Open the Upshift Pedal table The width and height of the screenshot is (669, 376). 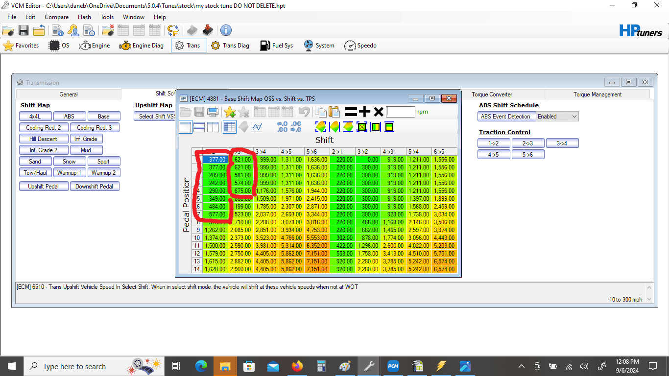(x=44, y=187)
